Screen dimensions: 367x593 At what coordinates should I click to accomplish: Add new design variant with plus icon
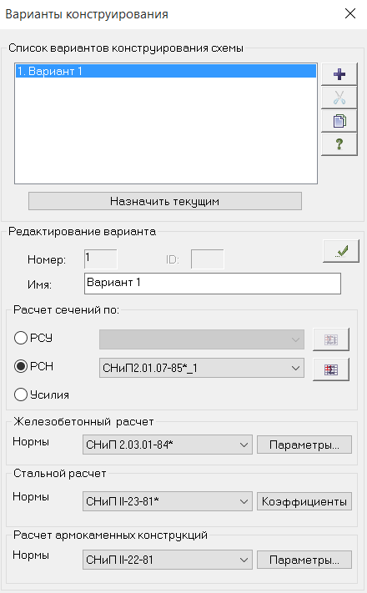[339, 74]
